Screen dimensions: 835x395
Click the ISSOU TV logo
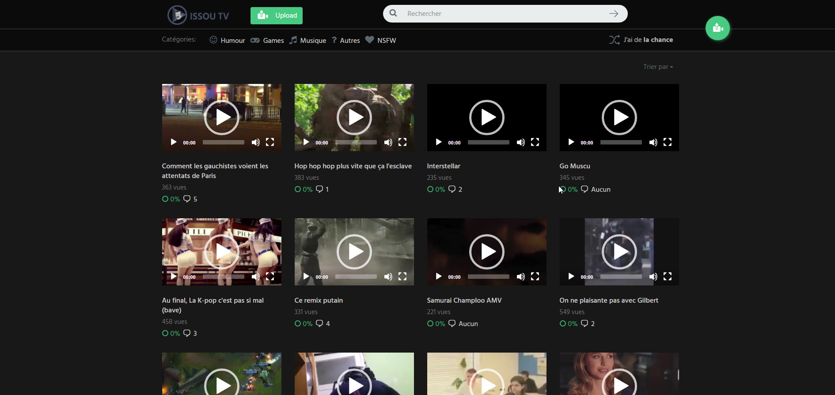tap(198, 15)
